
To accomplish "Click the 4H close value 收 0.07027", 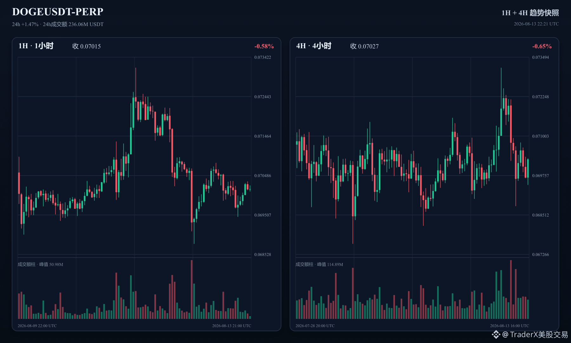I will point(364,46).
